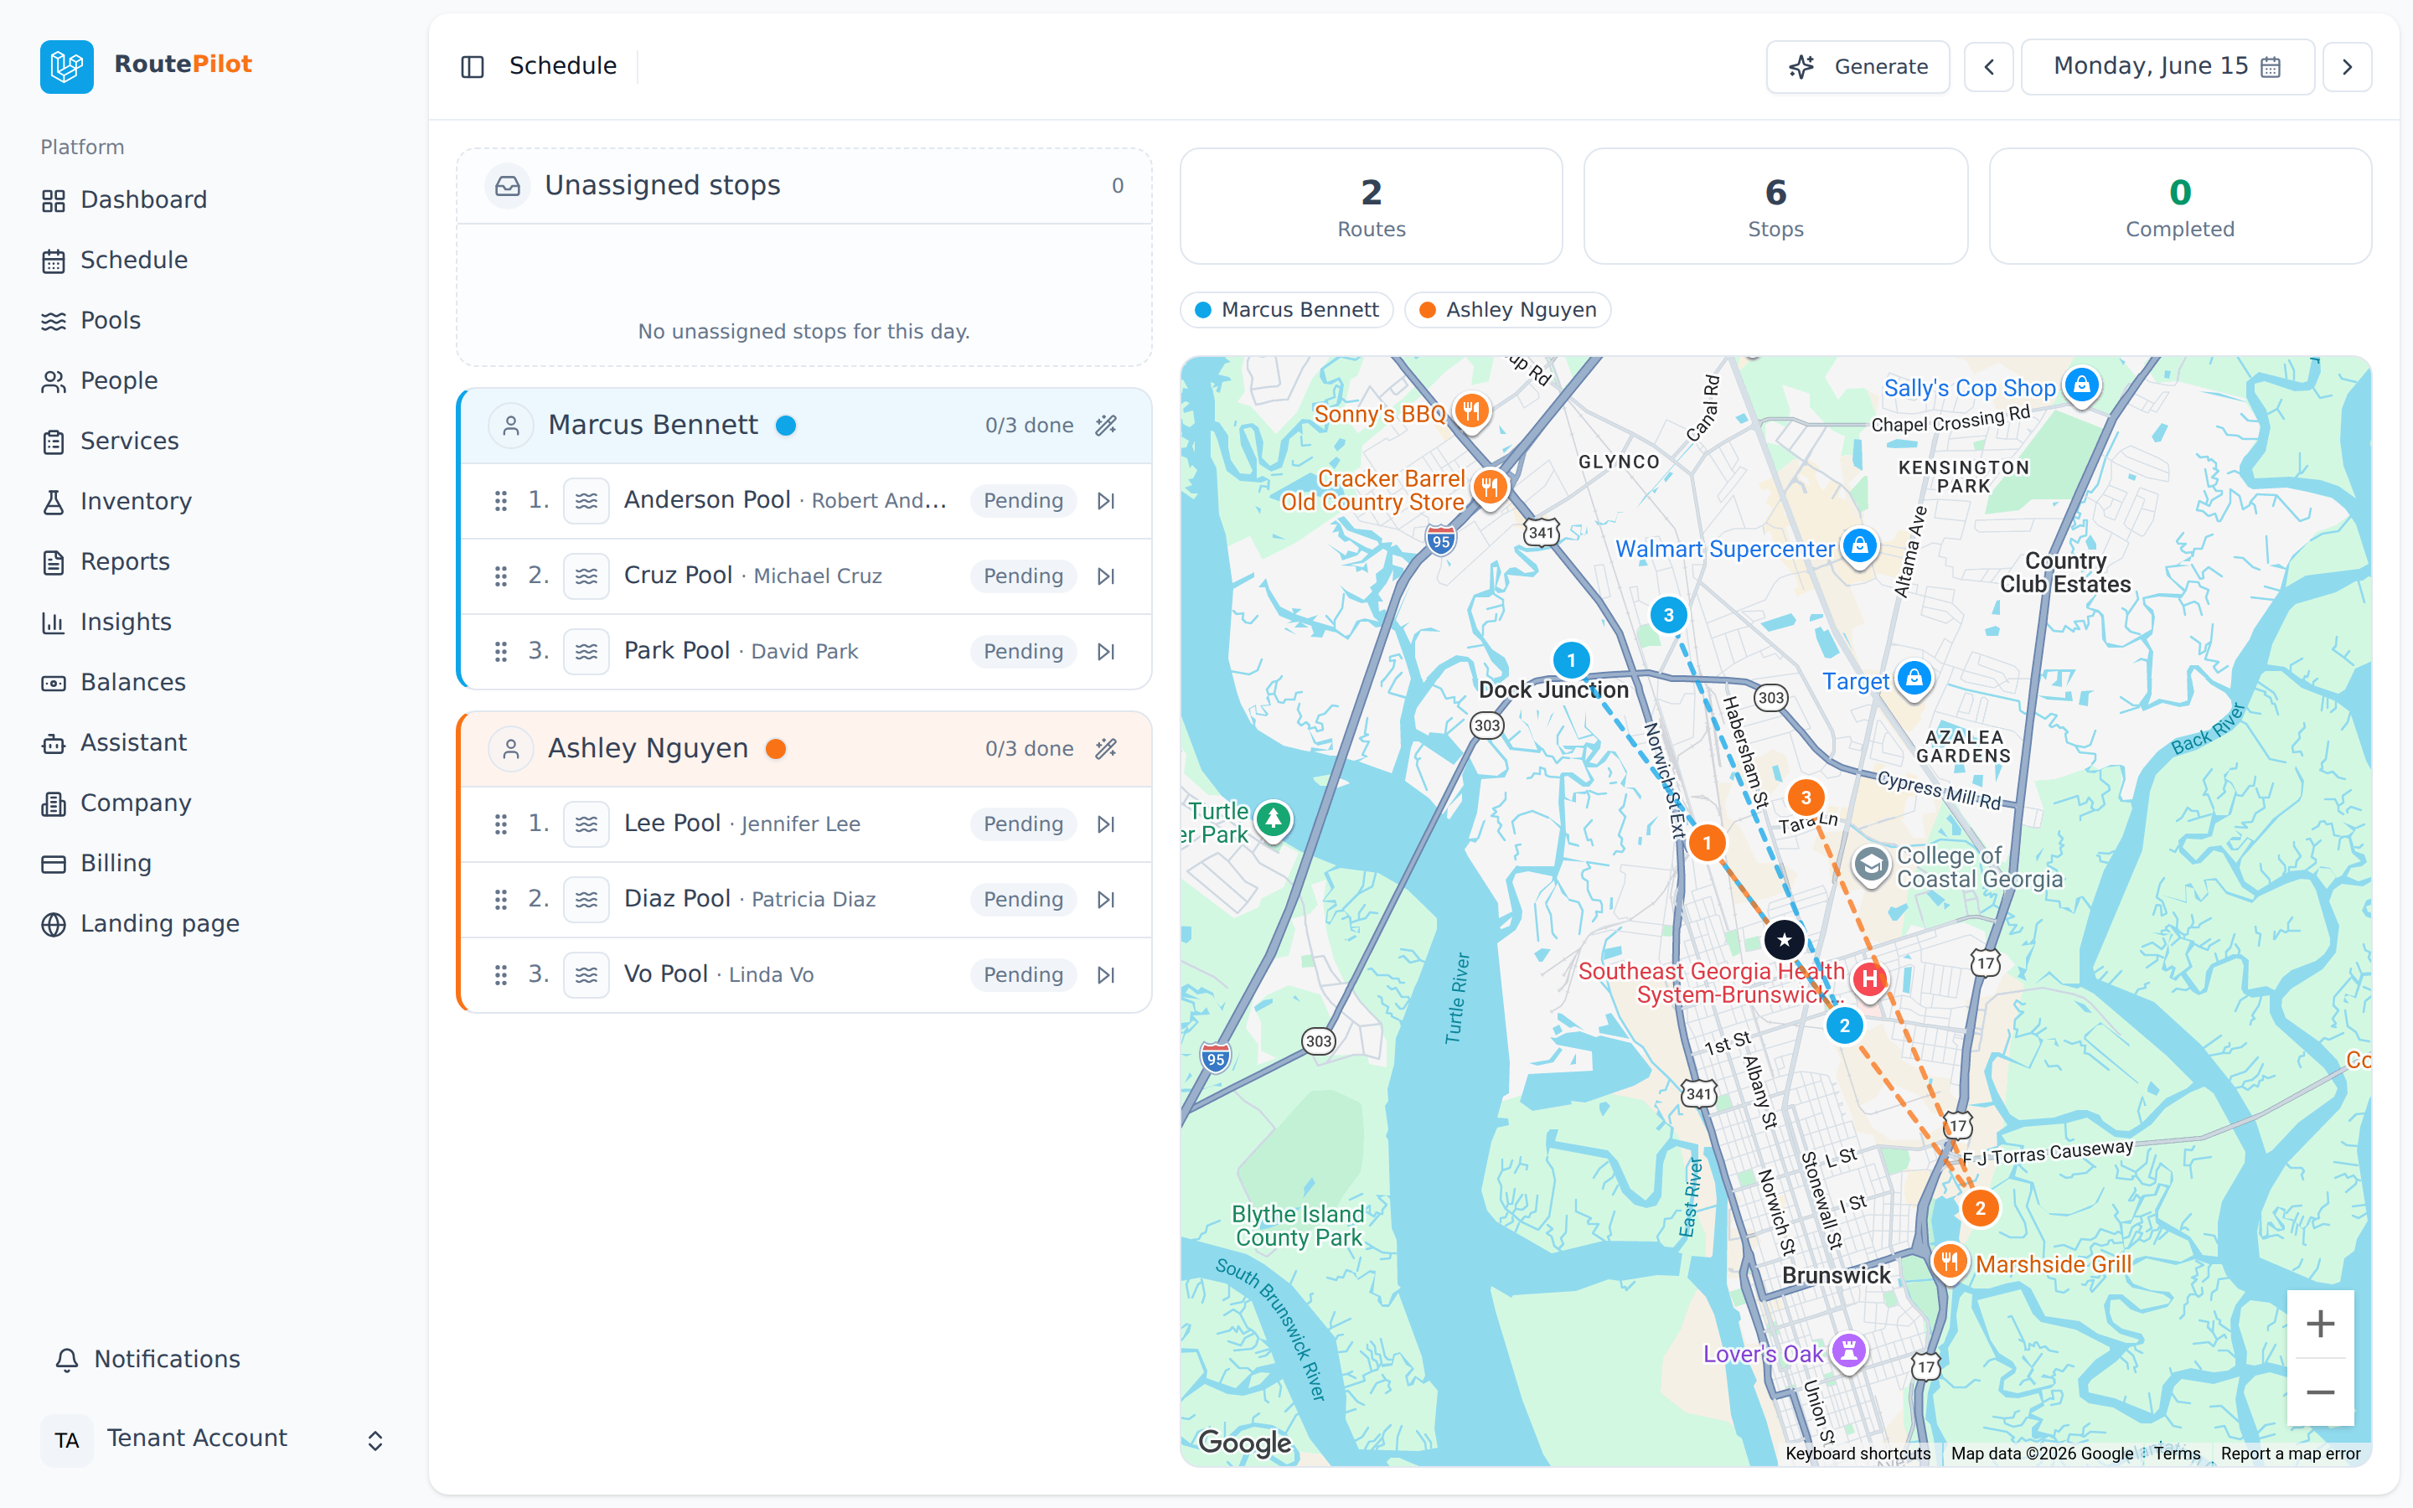Click Marcus Bennett's avatar icon
The height and width of the screenshot is (1508, 2413).
click(510, 426)
